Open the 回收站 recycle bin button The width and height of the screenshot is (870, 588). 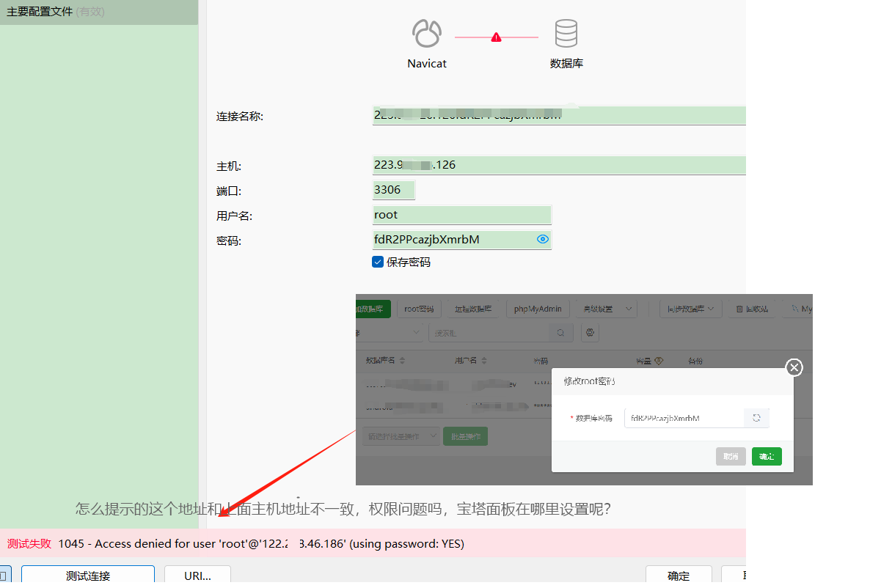point(752,309)
